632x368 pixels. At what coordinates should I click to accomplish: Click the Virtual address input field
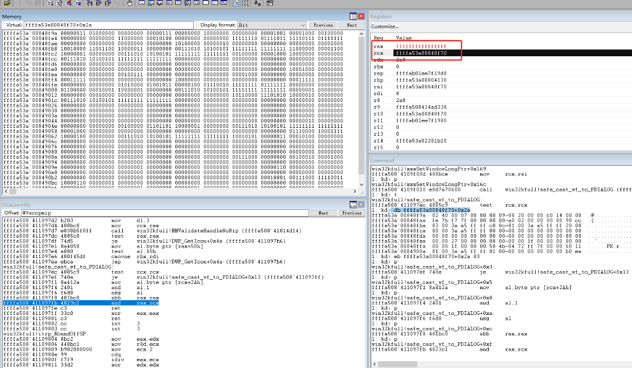click(109, 25)
